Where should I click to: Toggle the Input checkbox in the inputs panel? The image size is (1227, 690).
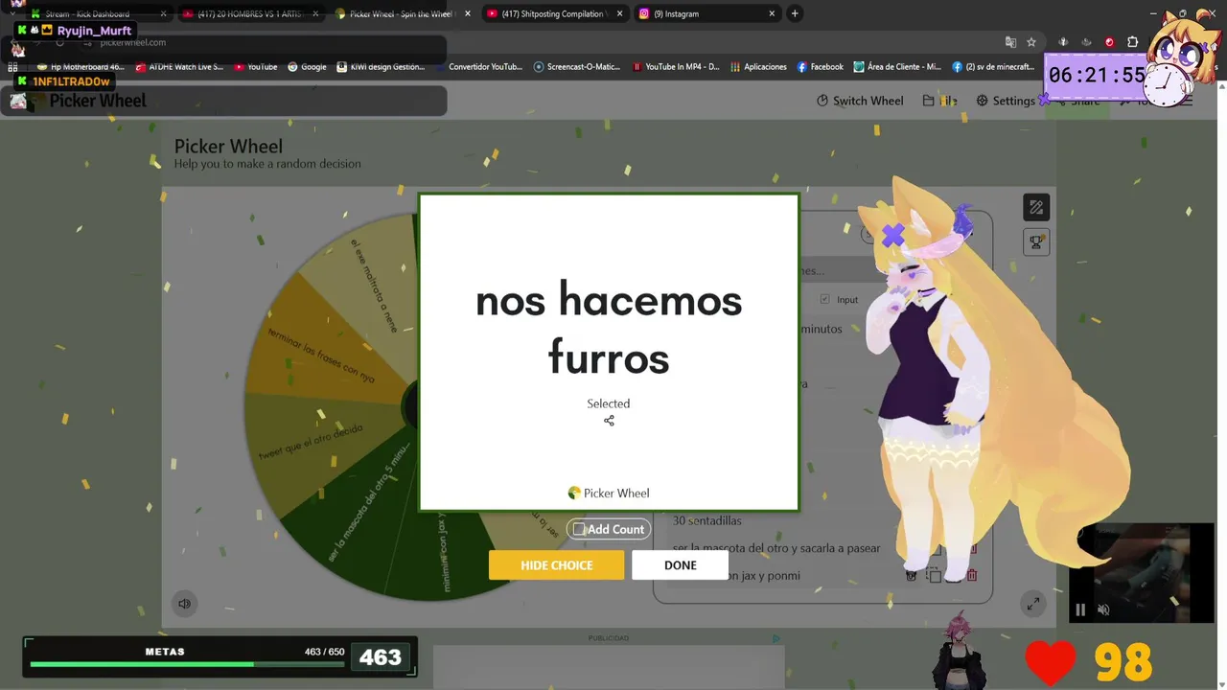825,300
